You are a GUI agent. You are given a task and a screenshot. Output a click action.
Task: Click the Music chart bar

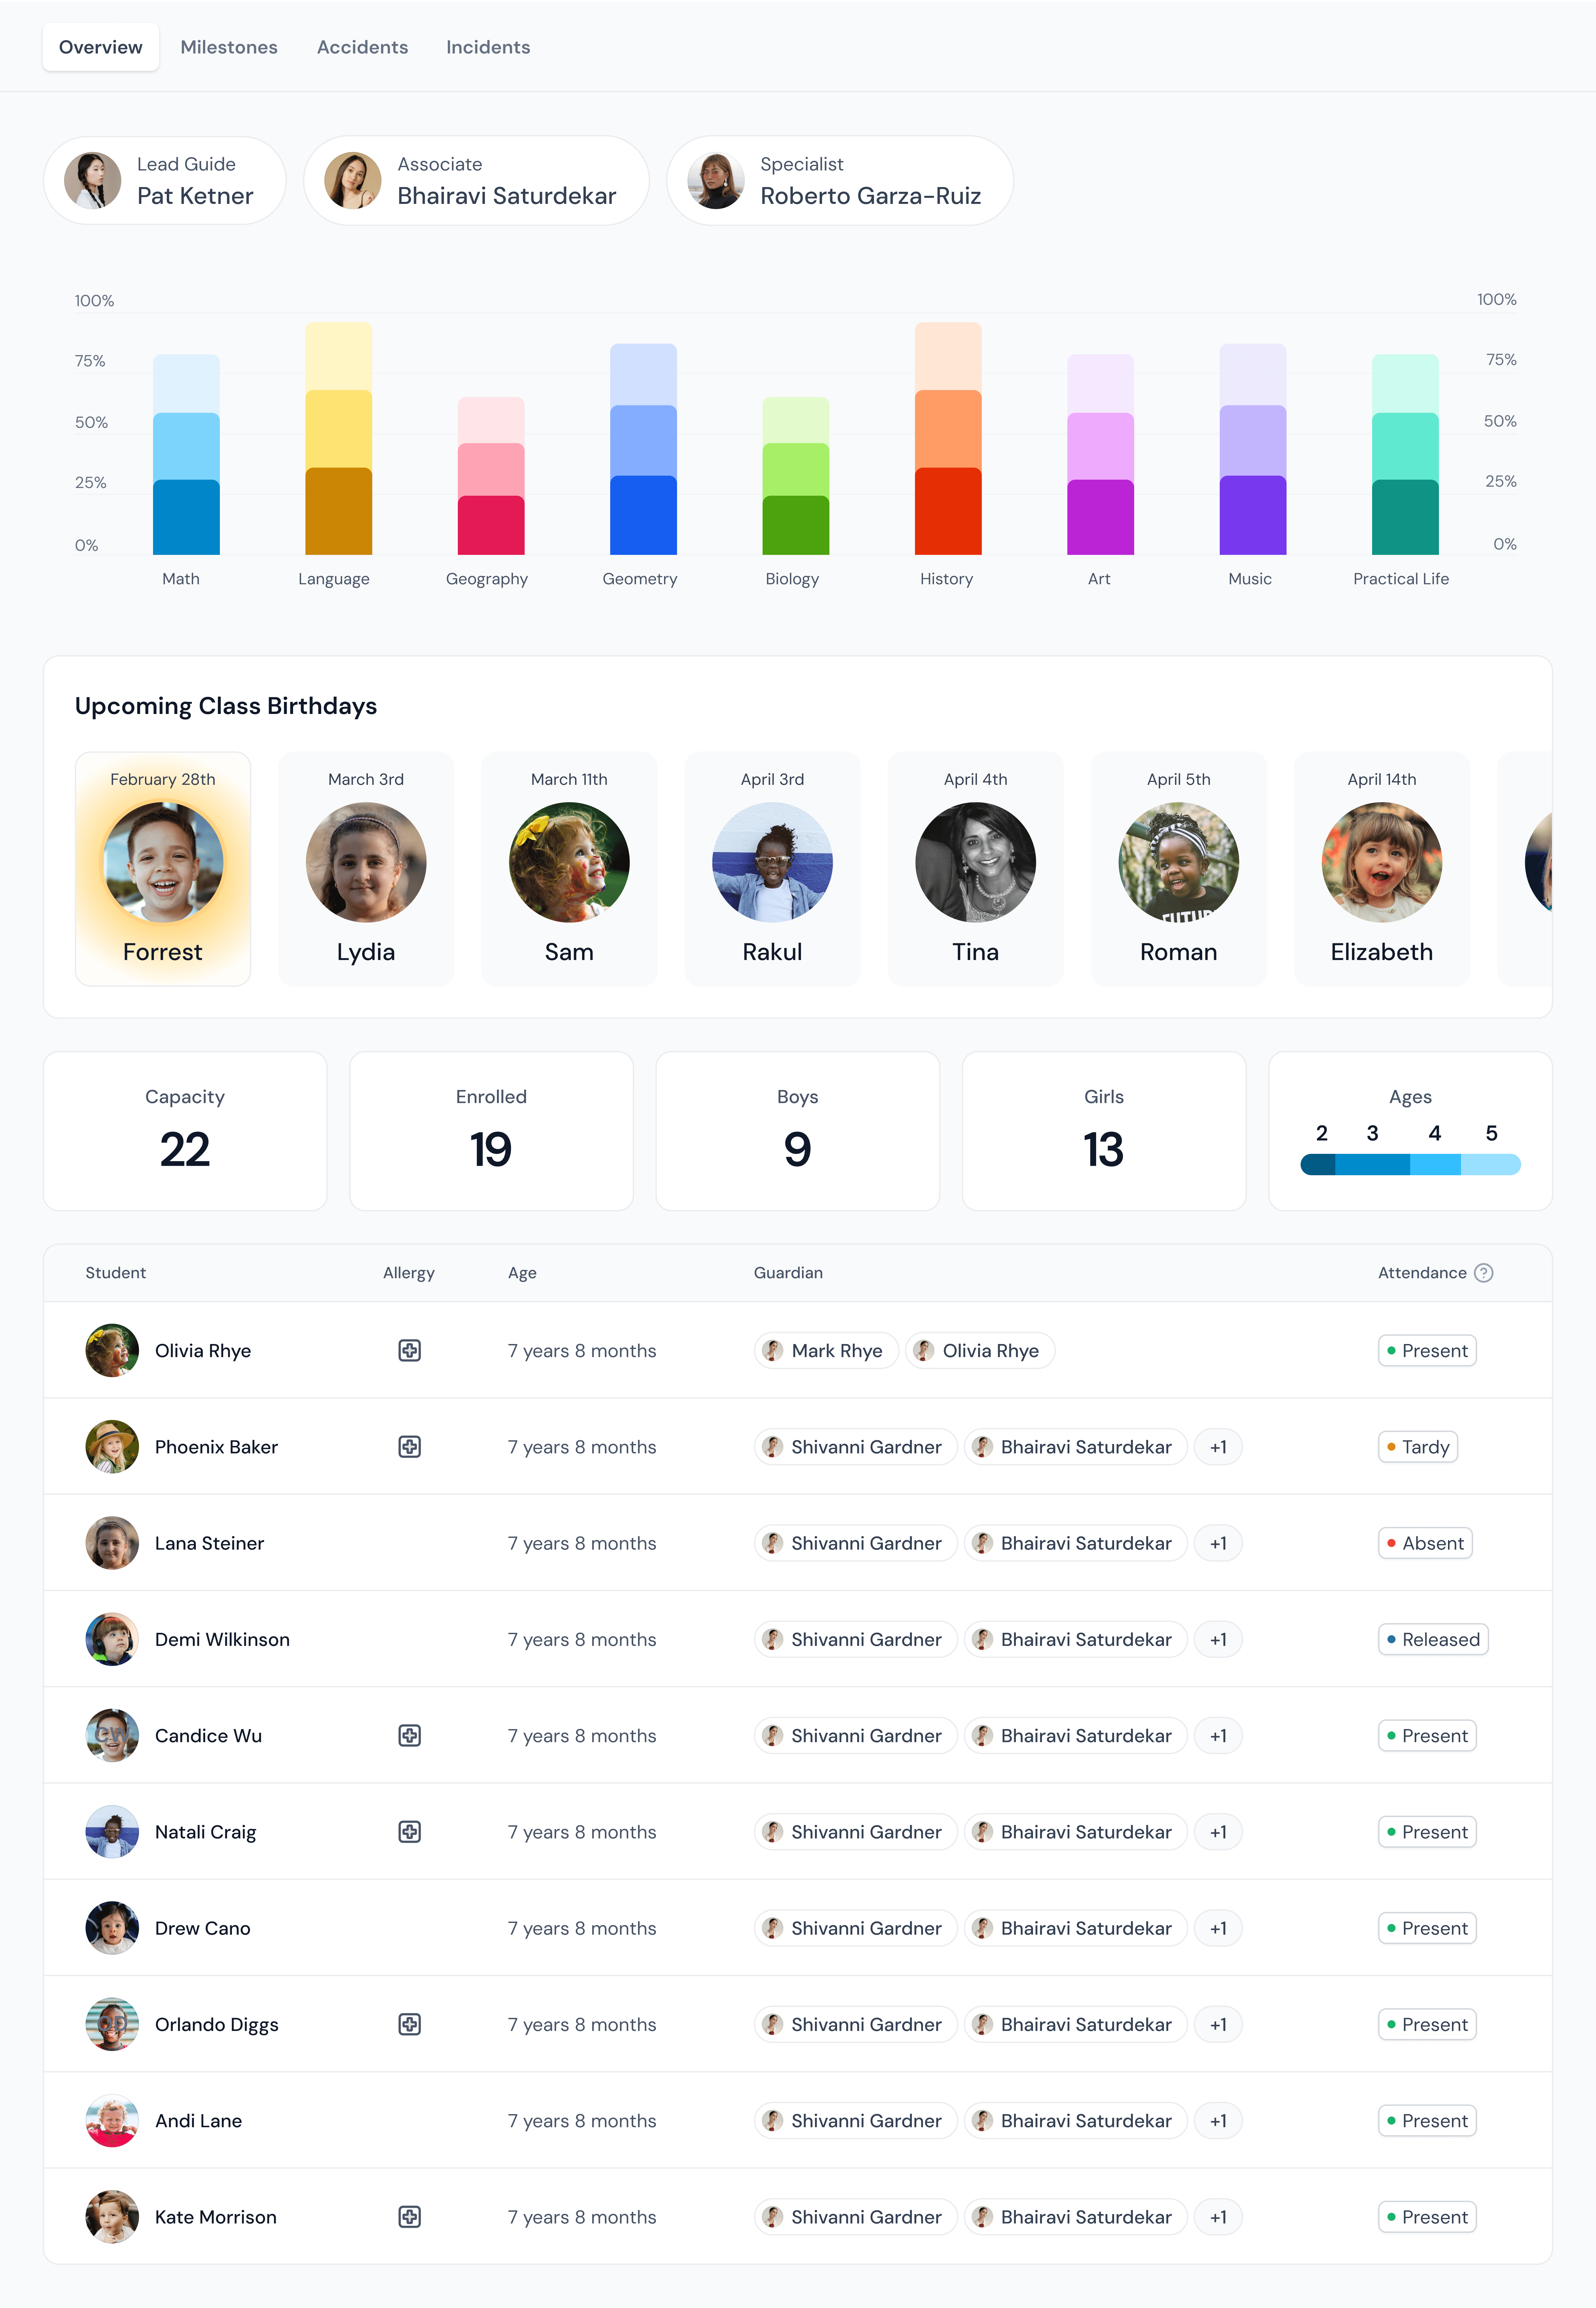[x=1253, y=449]
